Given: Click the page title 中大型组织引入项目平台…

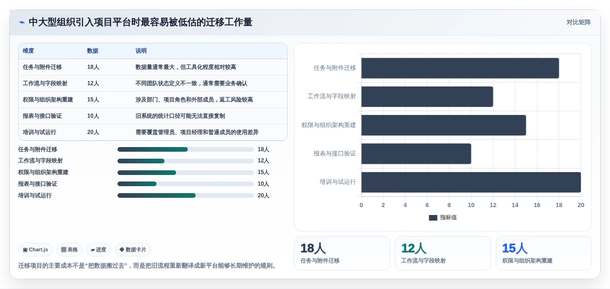Looking at the screenshot, I should tap(140, 22).
